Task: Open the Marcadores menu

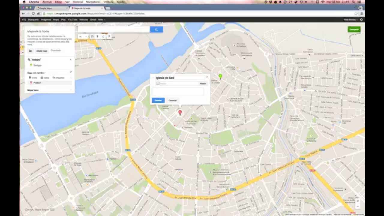Action: tap(93, 2)
